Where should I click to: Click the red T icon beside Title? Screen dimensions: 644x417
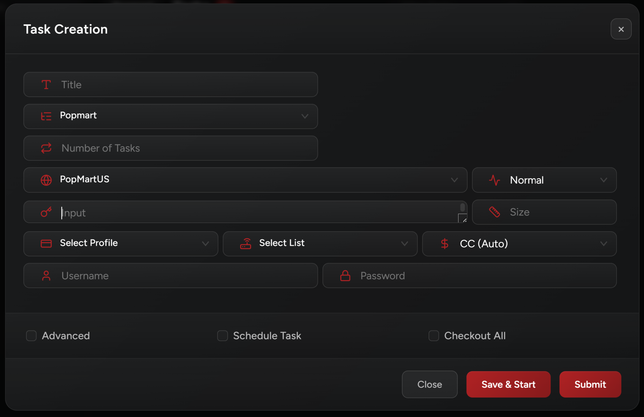point(46,85)
